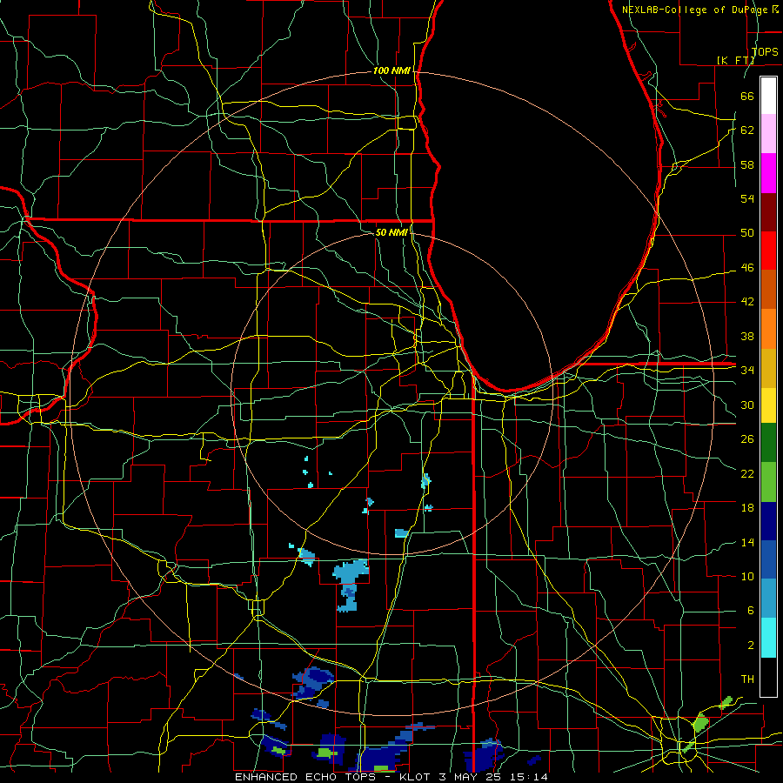
Task: Select the 22 legend scale label
Action: [x=747, y=474]
